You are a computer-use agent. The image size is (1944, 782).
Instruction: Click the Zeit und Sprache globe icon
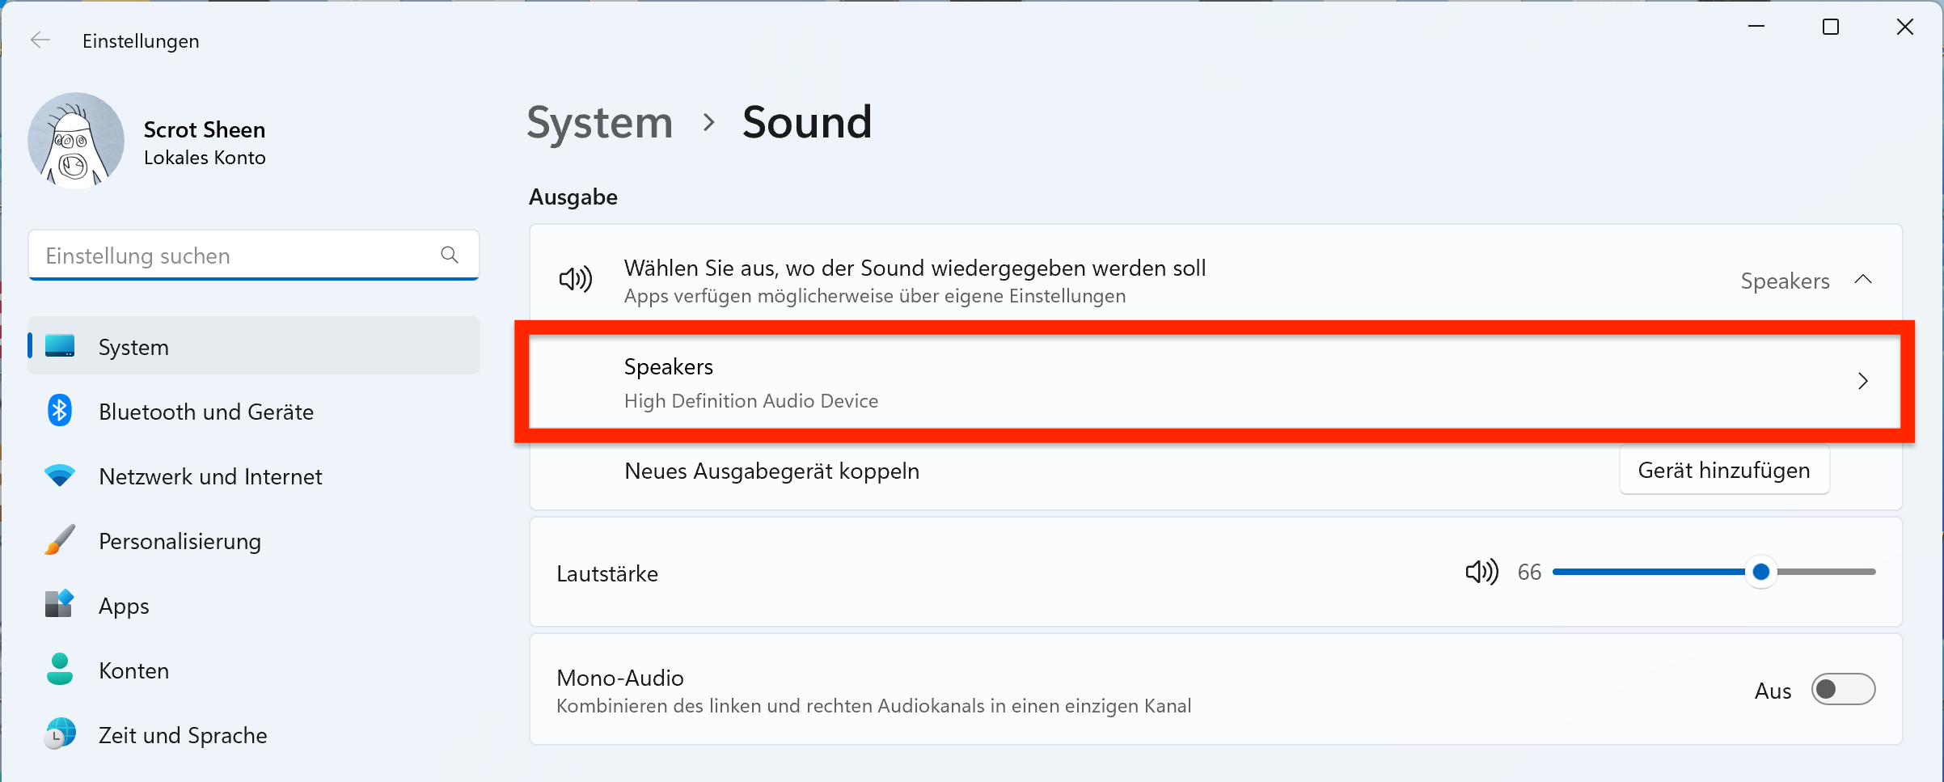point(60,733)
